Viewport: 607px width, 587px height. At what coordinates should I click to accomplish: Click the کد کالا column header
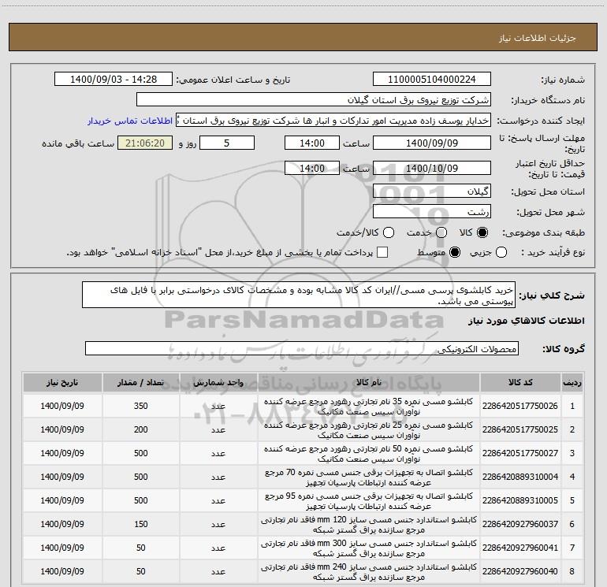click(520, 383)
